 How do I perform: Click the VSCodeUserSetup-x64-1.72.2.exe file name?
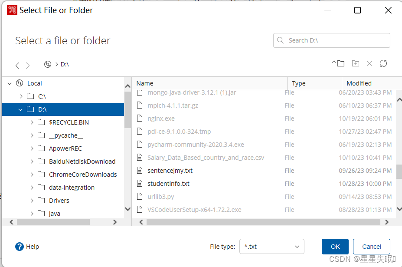(194, 210)
